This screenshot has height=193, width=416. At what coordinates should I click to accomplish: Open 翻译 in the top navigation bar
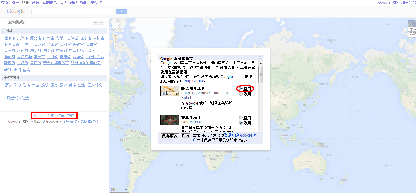point(74,2)
